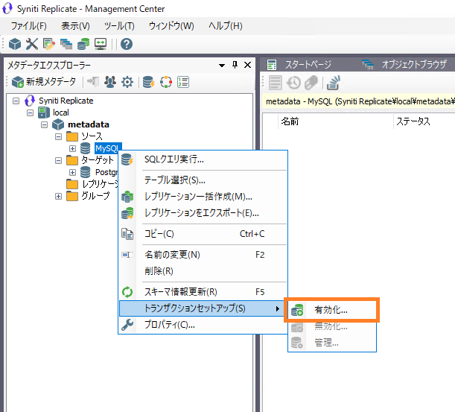Image resolution: width=455 pixels, height=412 pixels.
Task: Click the stack arrows icon in browser toolbar
Action: (x=333, y=83)
